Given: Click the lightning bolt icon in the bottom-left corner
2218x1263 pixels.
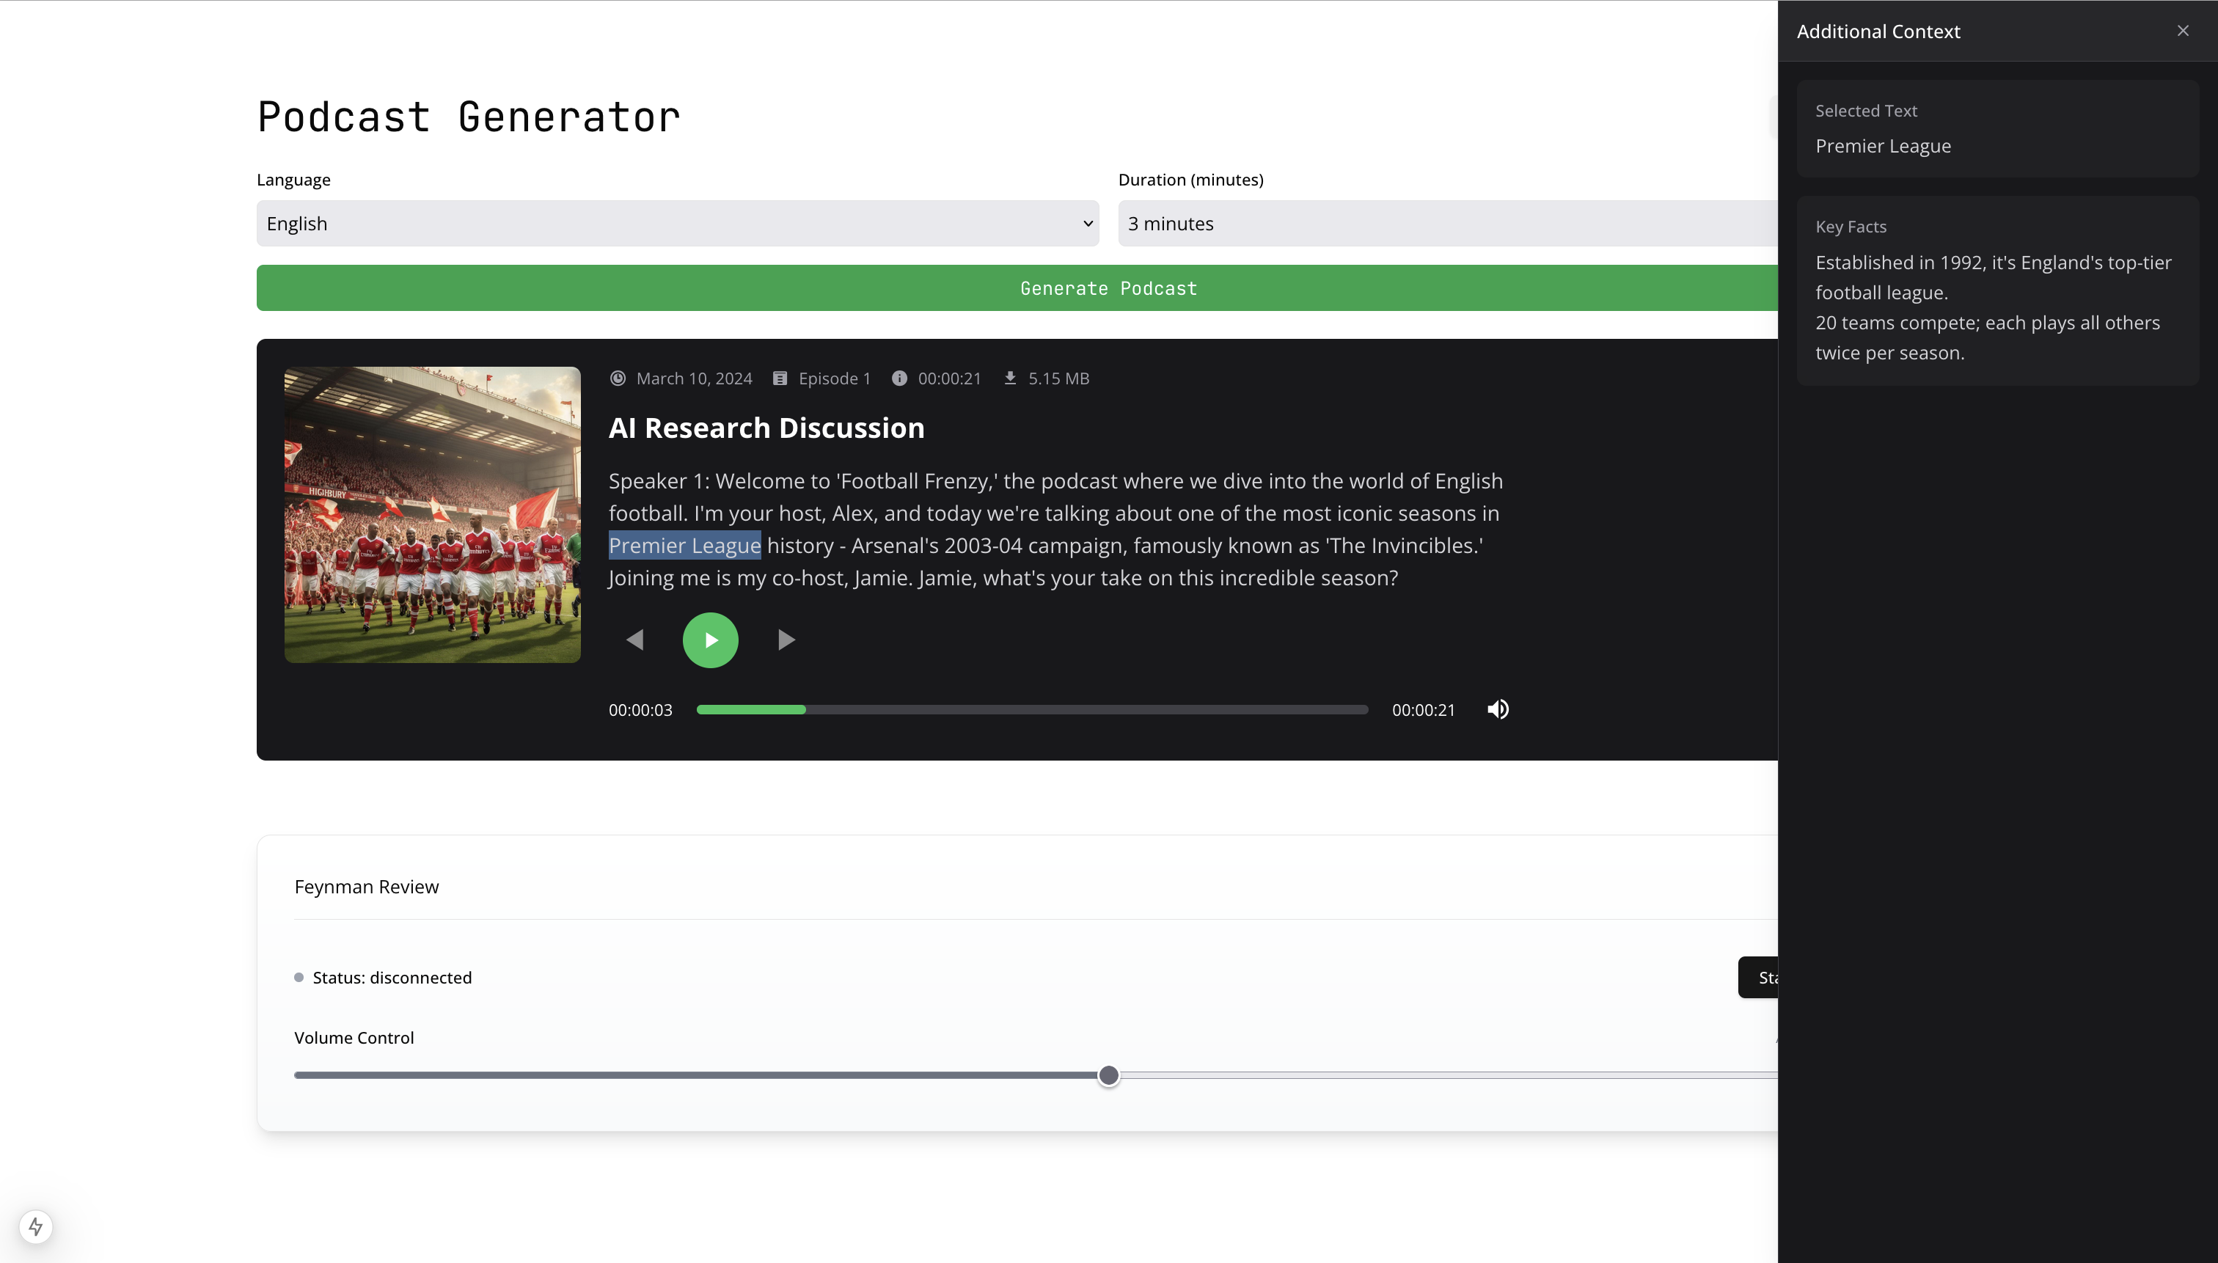Looking at the screenshot, I should point(35,1226).
